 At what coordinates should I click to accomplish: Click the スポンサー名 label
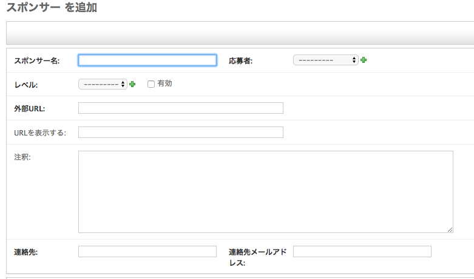pyautogui.click(x=37, y=61)
